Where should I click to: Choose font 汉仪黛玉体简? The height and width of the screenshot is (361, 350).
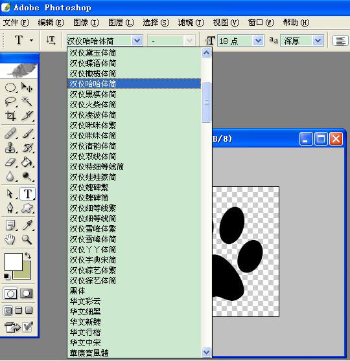134,53
